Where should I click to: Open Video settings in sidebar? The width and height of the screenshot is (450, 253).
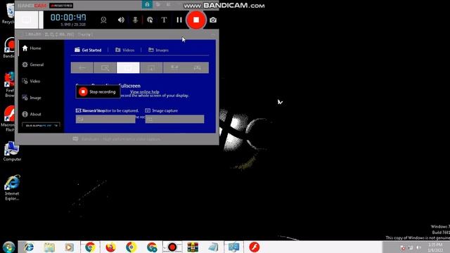click(x=31, y=82)
